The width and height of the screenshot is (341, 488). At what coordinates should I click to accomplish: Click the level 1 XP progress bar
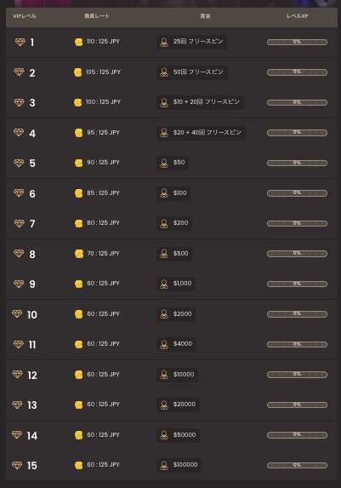click(297, 42)
